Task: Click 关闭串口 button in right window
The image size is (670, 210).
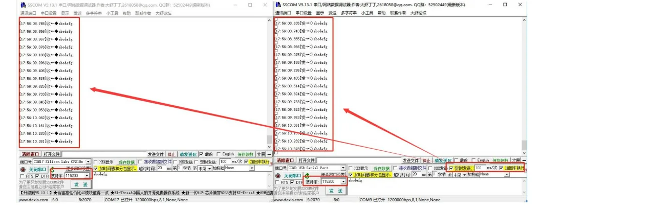Action: (x=292, y=175)
